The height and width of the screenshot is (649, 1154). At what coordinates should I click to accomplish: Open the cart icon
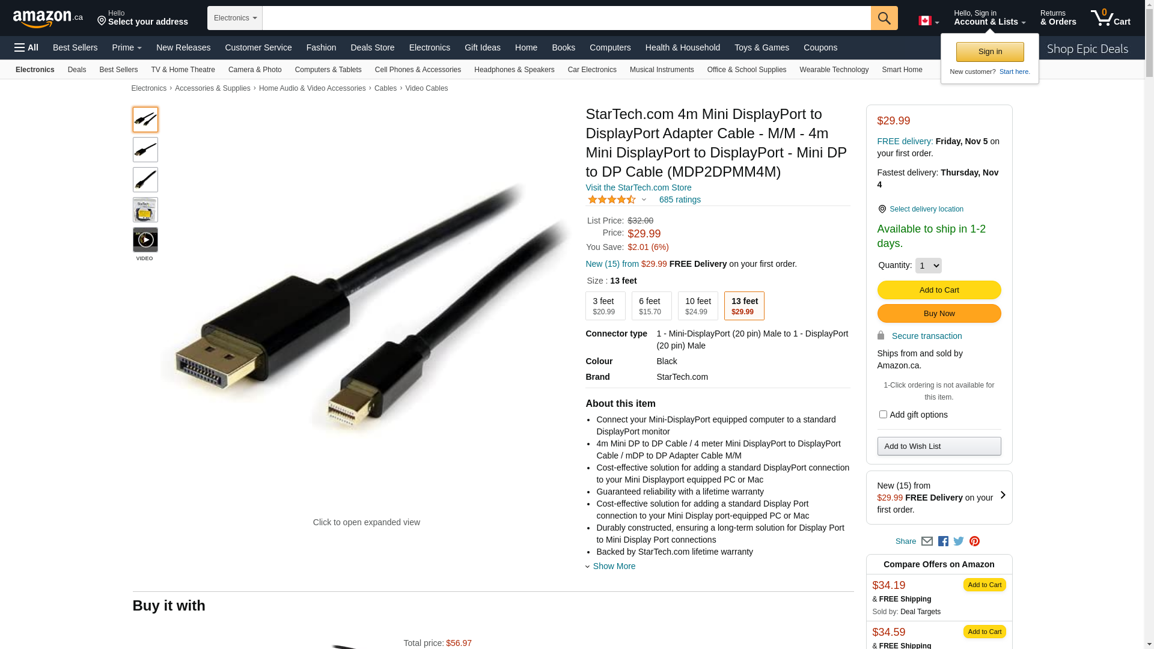pyautogui.click(x=1110, y=18)
